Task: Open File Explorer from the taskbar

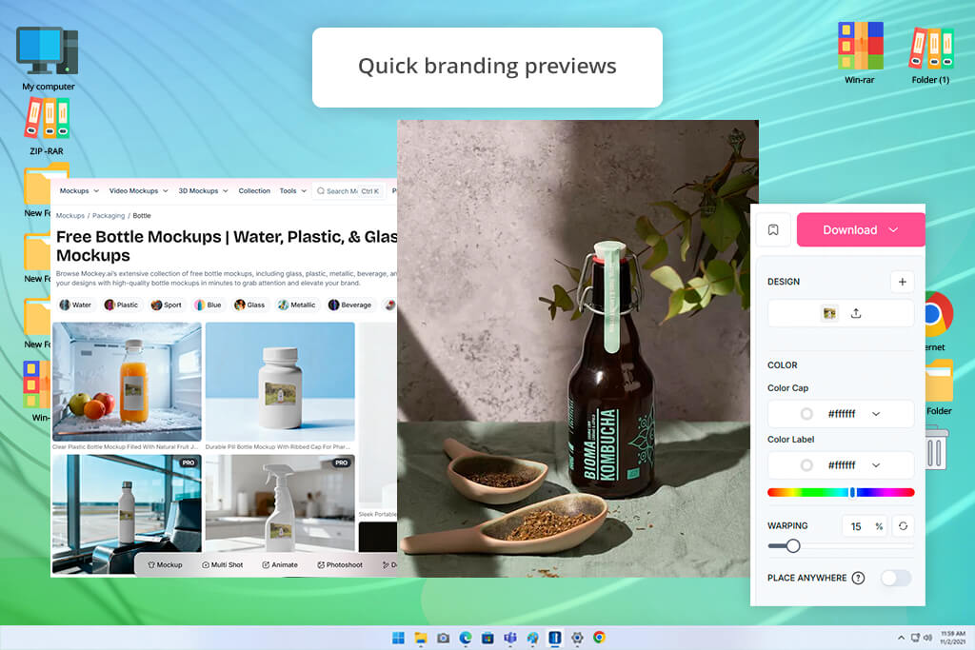Action: pyautogui.click(x=421, y=638)
